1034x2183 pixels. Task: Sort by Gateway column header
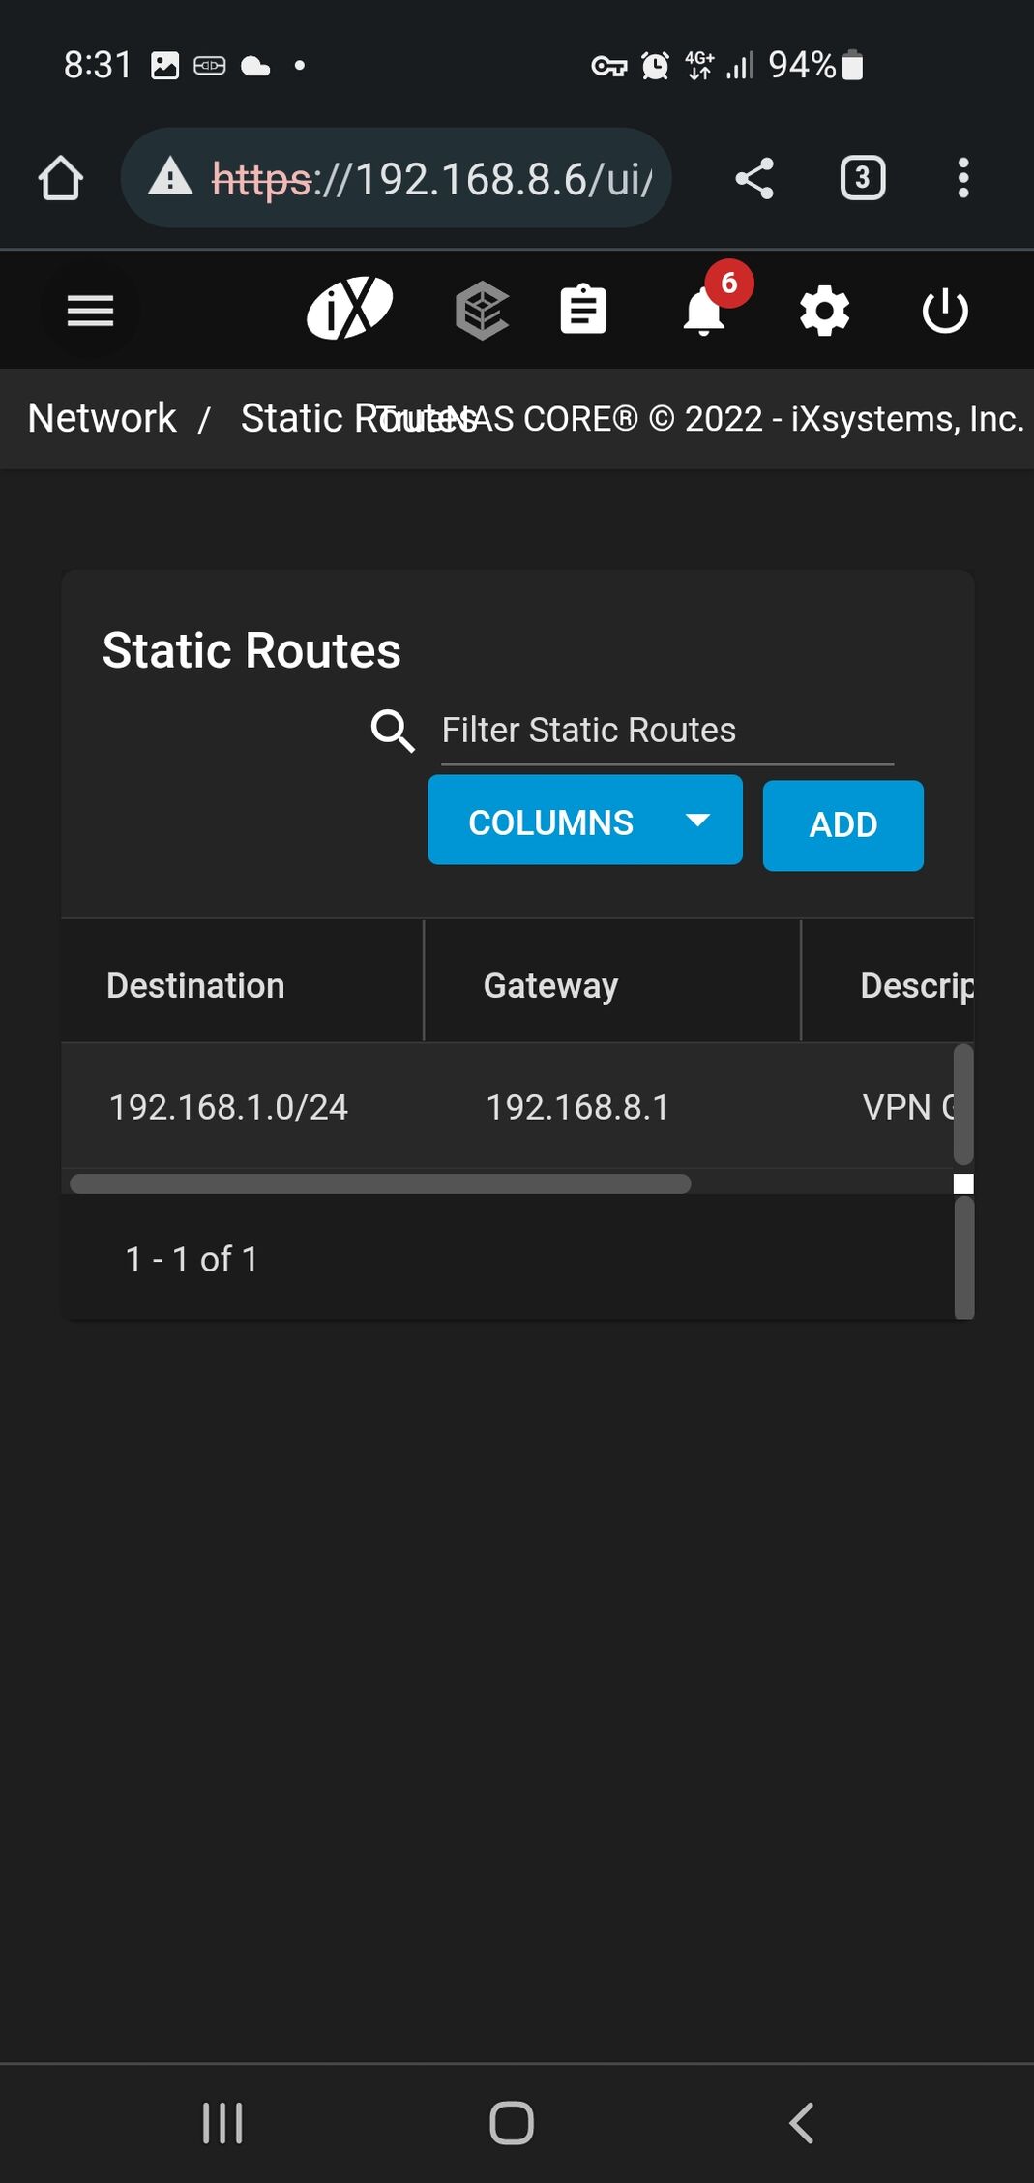tap(550, 985)
